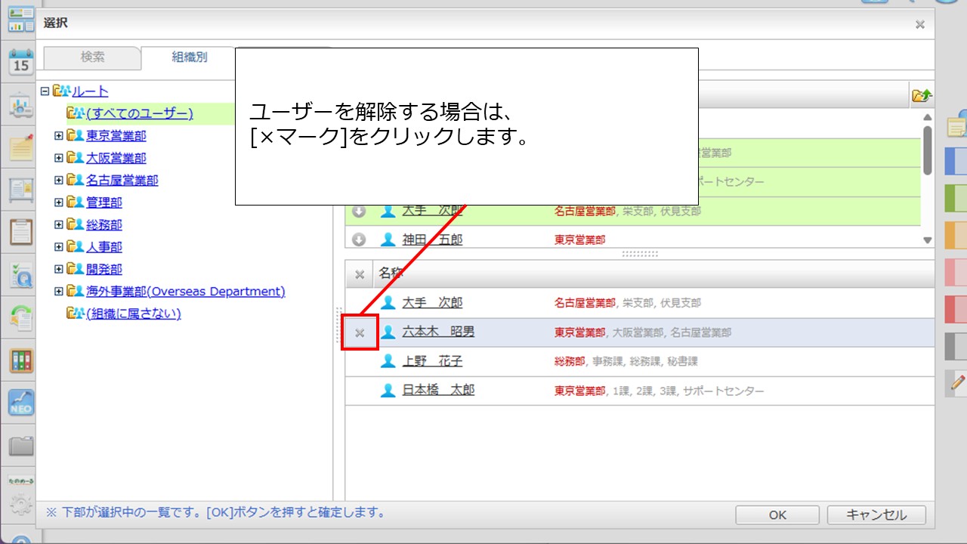Click the user list scrollbar down arrow
Image resolution: width=967 pixels, height=544 pixels.
point(928,240)
